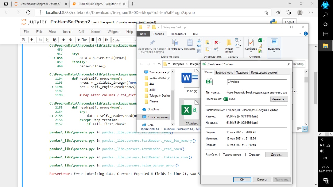Click the file name field containing CAvideos

pyautogui.click(x=257, y=82)
